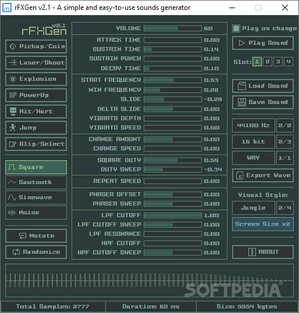Click the Size: 5554 bytes status text
Screen dimensions: 299x313
point(247,307)
